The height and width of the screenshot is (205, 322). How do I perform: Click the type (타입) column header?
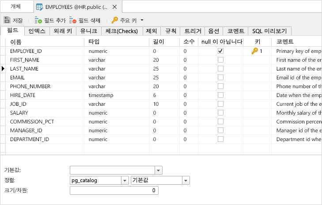[94, 41]
